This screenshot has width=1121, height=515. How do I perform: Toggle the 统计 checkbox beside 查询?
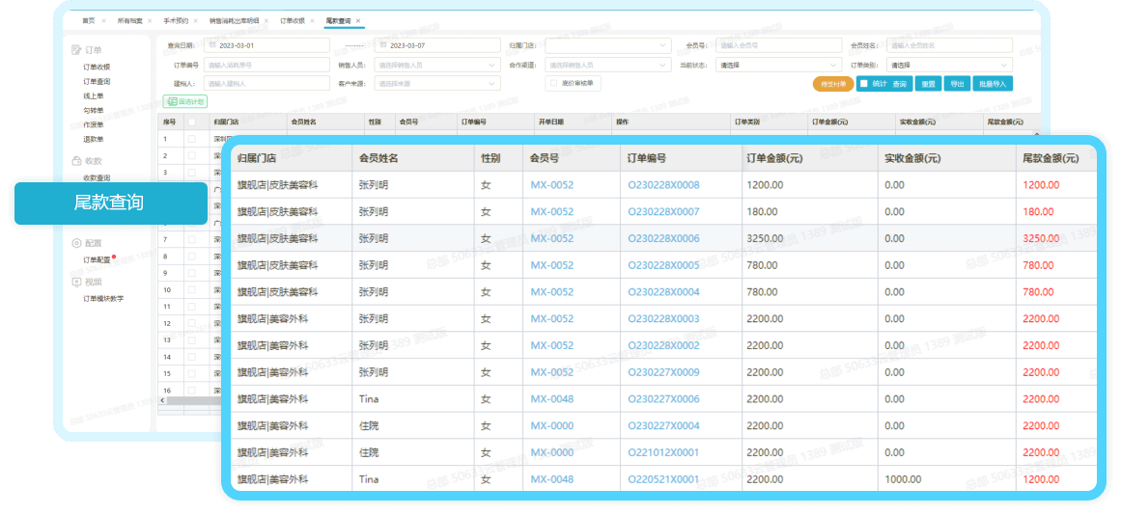tap(863, 84)
